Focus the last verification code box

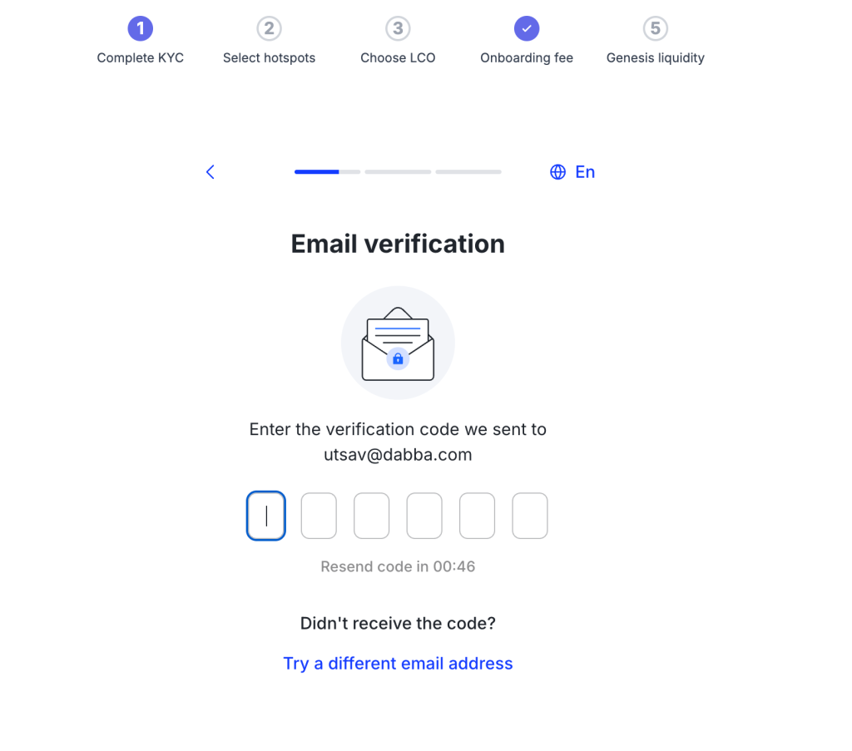coord(530,516)
